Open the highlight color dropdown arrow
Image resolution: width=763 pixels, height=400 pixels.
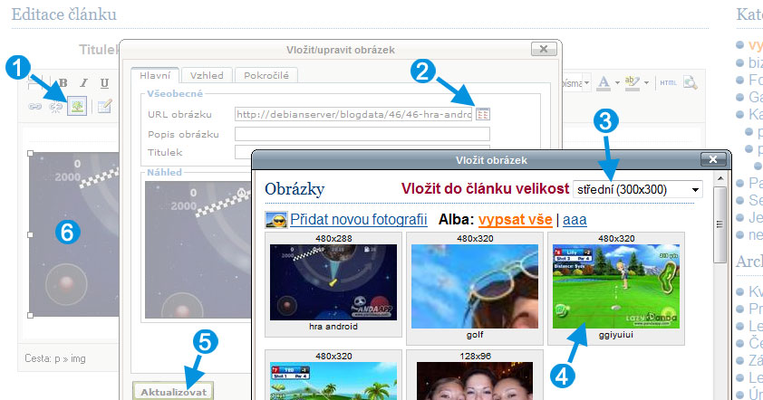click(646, 83)
